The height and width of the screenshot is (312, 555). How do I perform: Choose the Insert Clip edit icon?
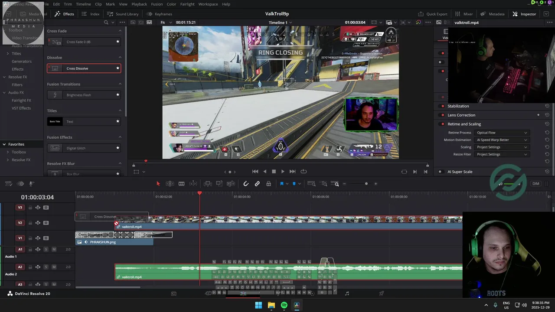click(x=207, y=184)
